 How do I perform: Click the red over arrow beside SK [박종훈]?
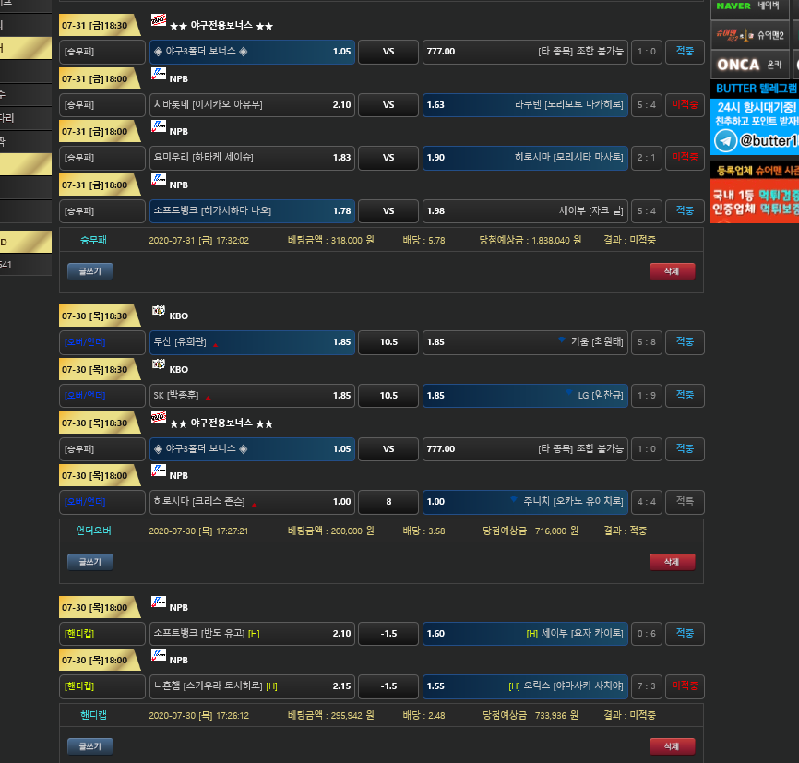point(208,398)
